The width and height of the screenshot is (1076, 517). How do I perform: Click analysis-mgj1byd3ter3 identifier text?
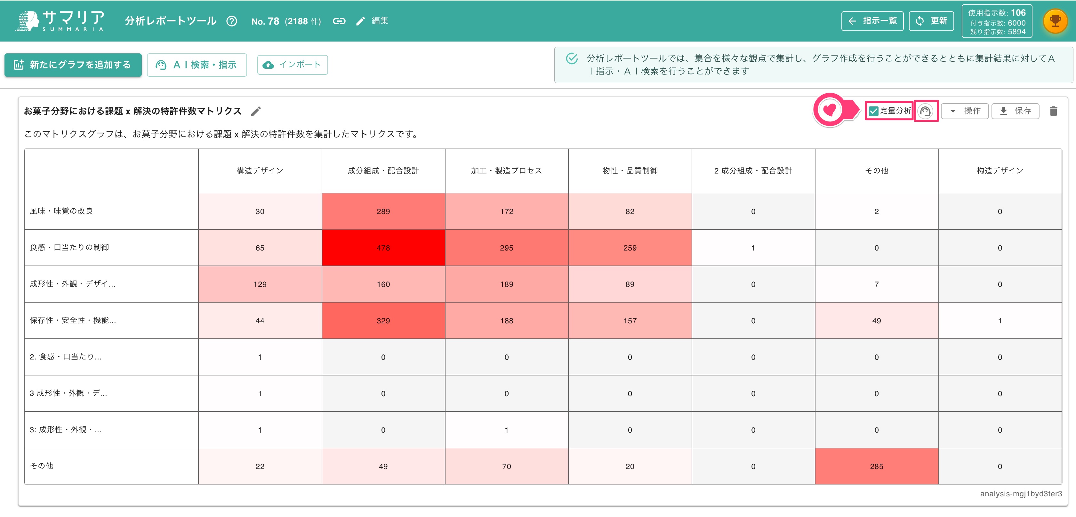pos(1020,494)
